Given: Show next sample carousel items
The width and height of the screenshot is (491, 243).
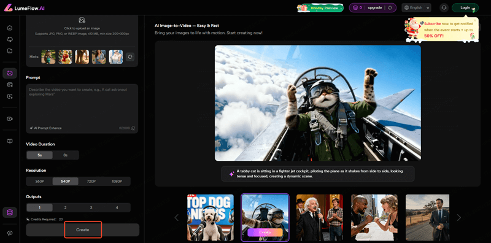Looking at the screenshot, I should [x=458, y=217].
